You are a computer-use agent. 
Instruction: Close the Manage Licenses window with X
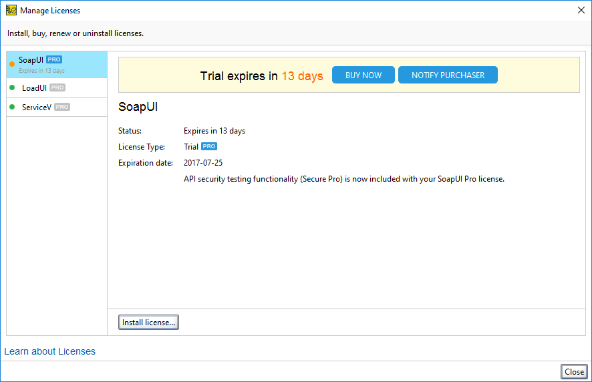(581, 10)
